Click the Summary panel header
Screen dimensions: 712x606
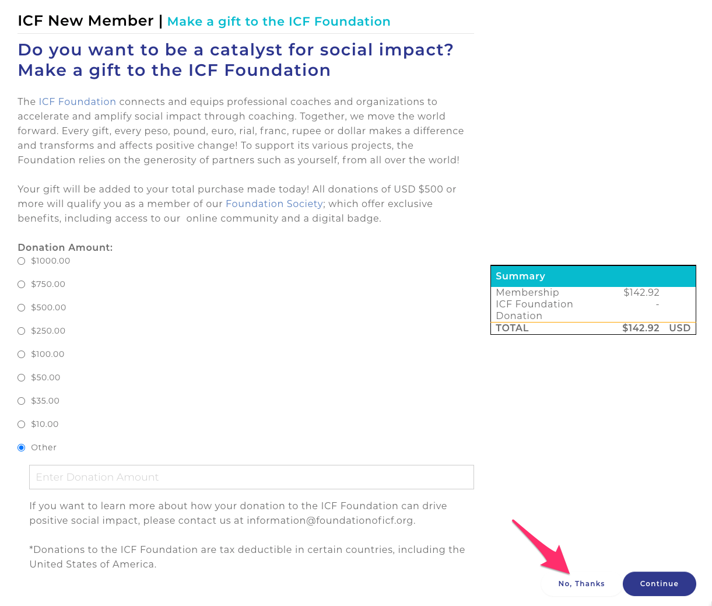593,276
